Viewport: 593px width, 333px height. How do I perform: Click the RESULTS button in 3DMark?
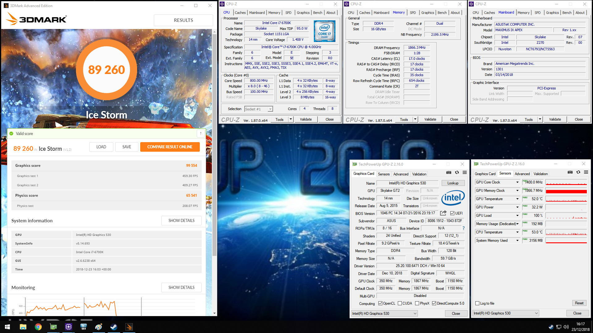coord(183,20)
